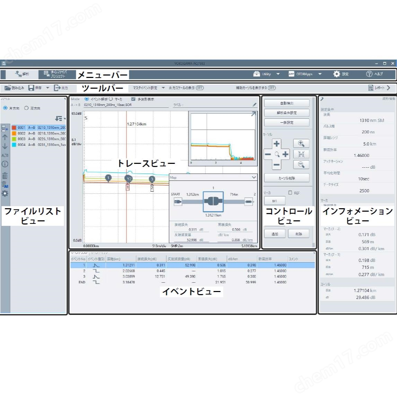397x397 pixels.
Task: Click the カーソル削除 button
Action: (x=286, y=178)
